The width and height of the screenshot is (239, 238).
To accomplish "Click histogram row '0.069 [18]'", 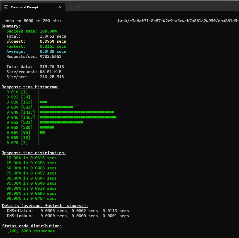I will click(x=23, y=137).
